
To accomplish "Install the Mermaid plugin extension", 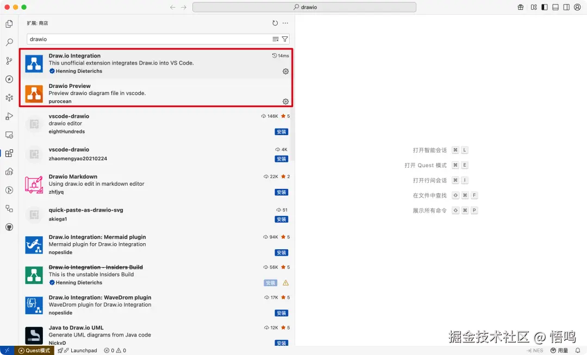I will coord(282,252).
